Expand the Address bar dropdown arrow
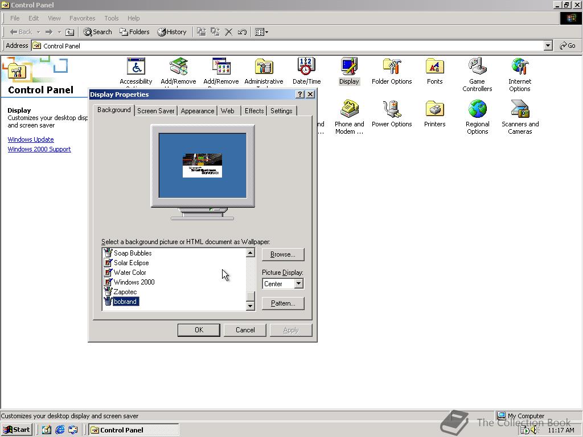Viewport: 583px width, 437px height. coord(548,46)
